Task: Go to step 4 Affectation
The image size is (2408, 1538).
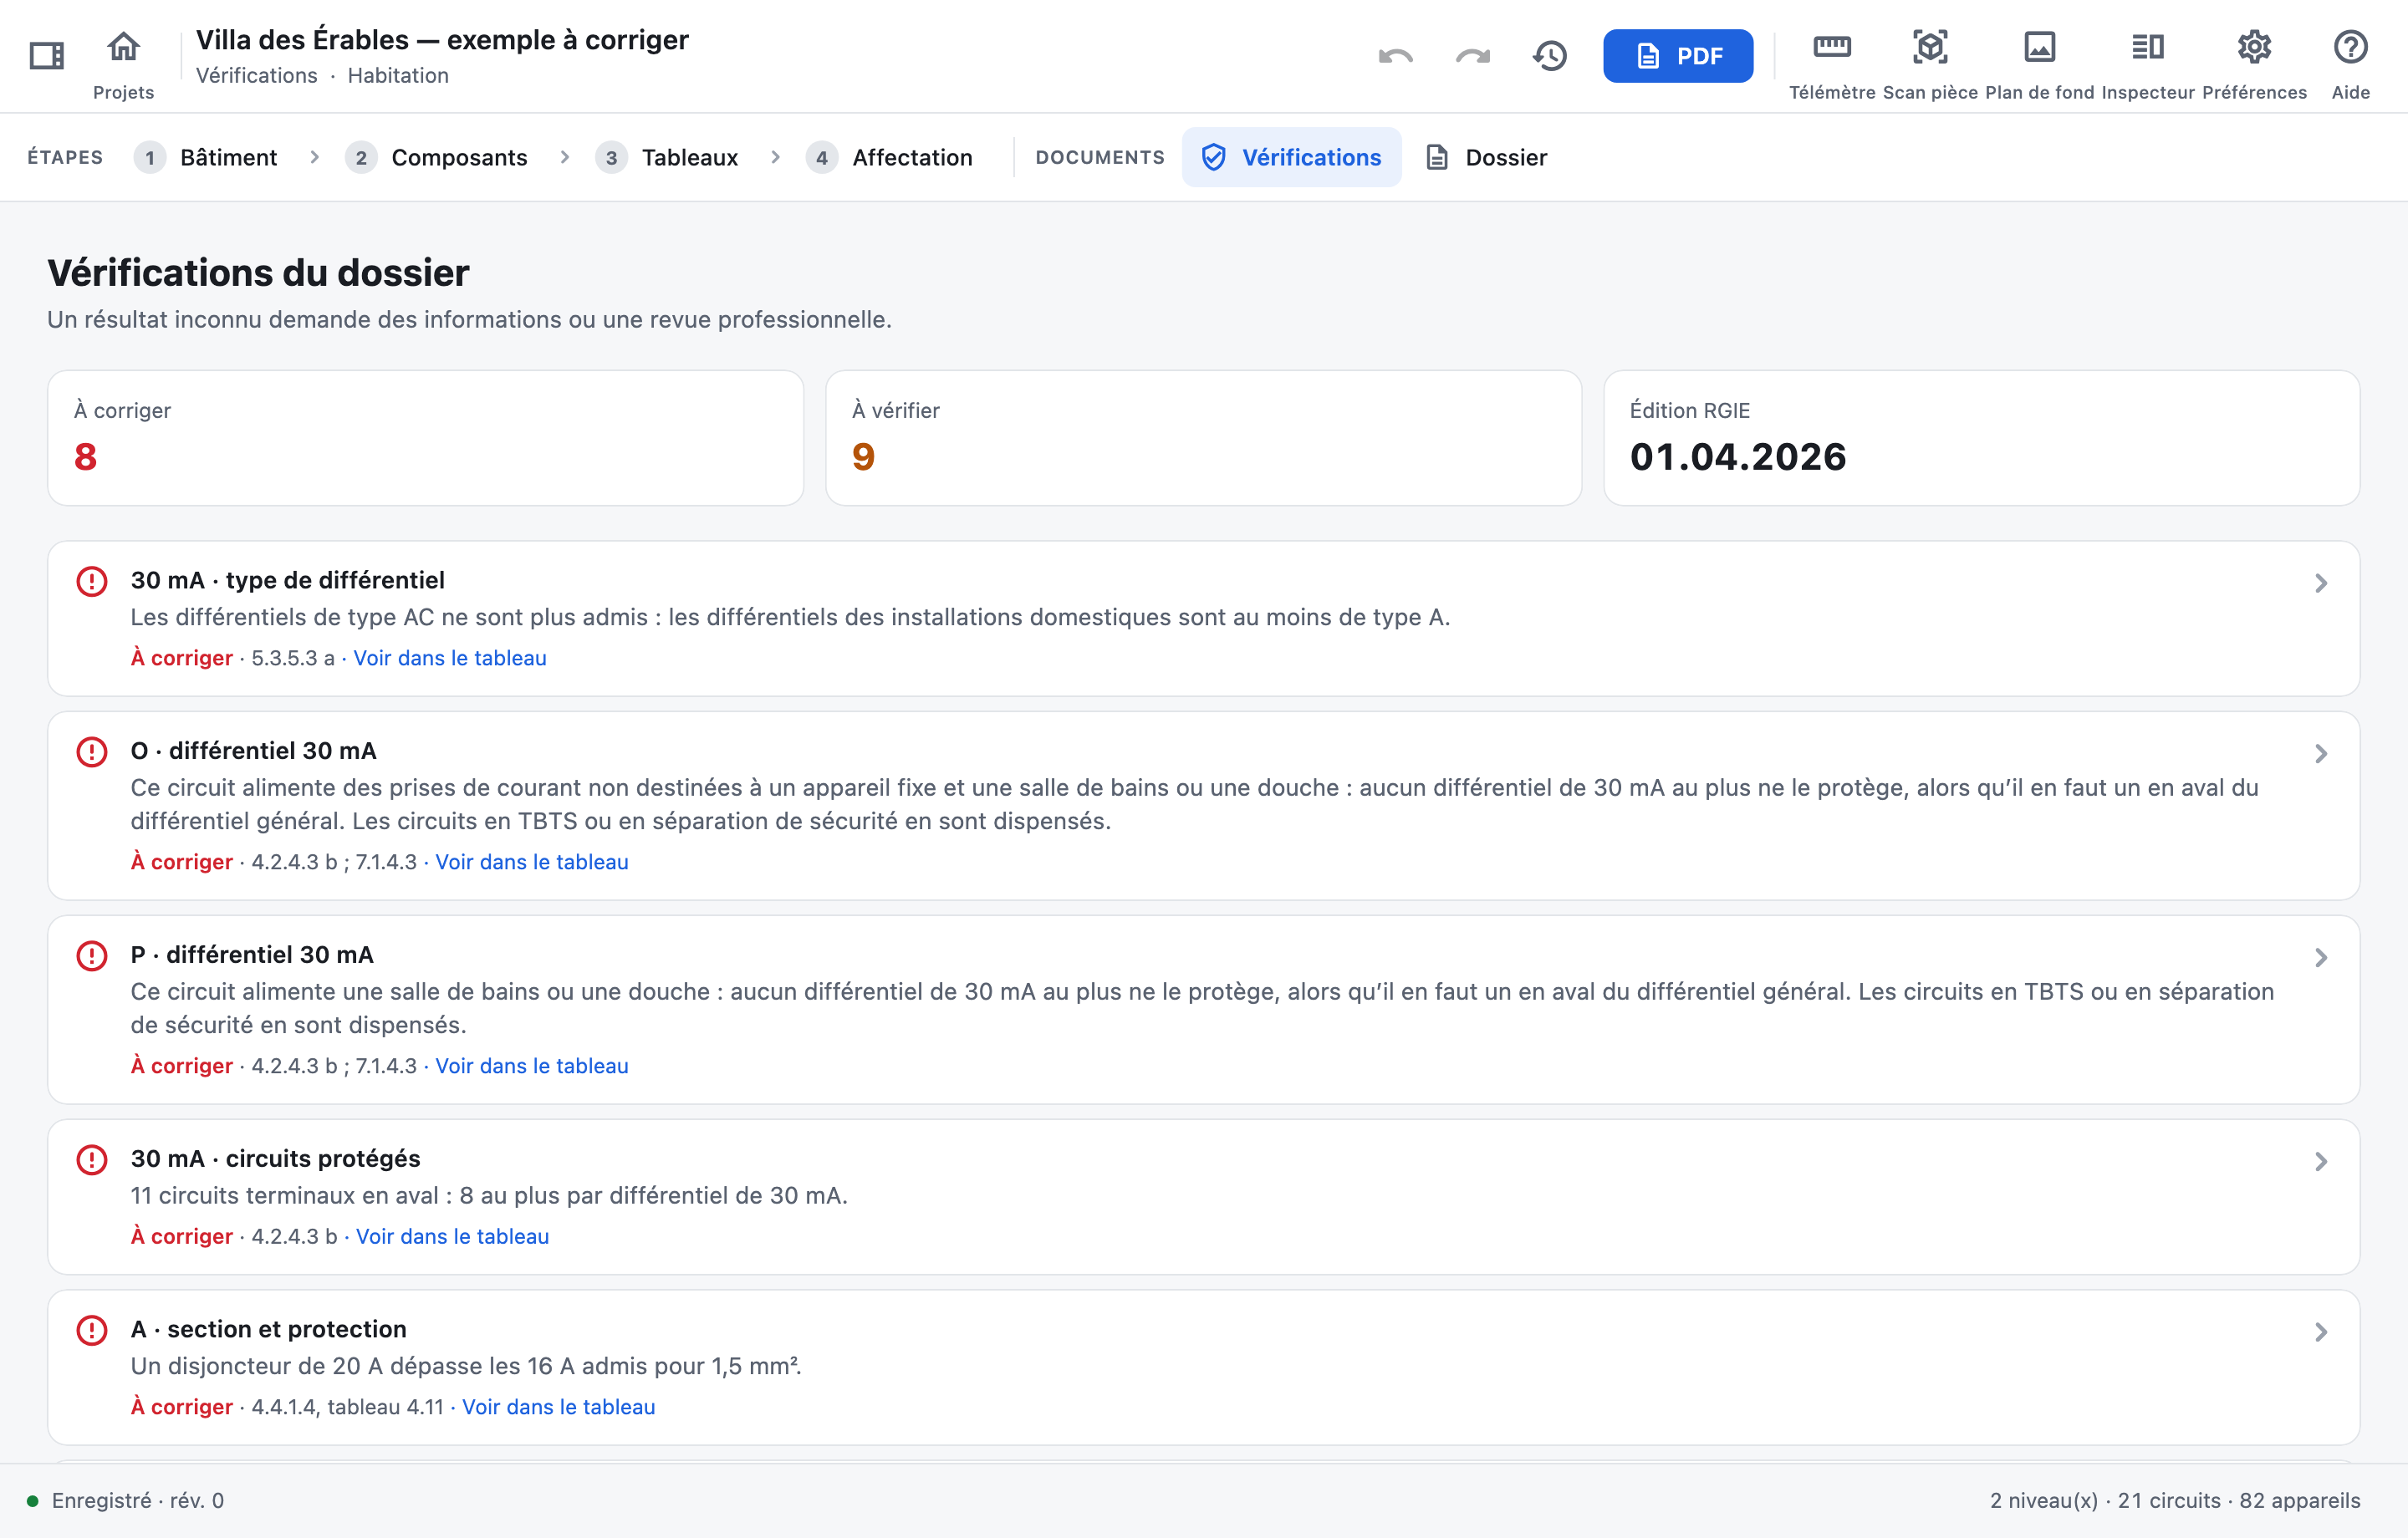Action: point(889,157)
